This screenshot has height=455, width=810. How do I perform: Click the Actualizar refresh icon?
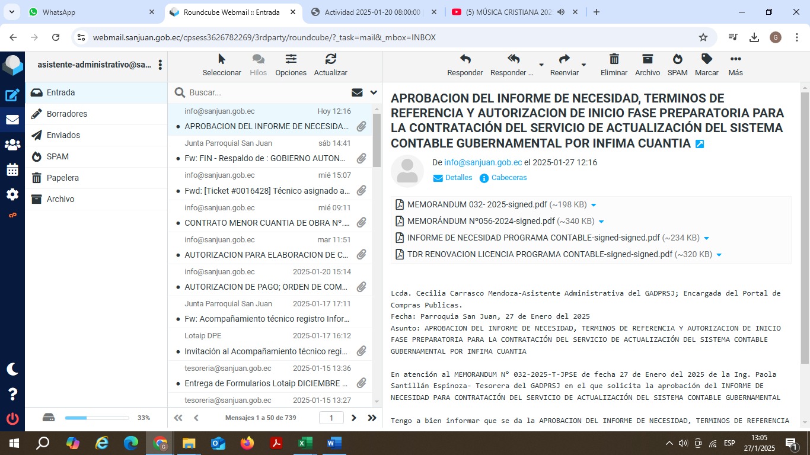330,59
